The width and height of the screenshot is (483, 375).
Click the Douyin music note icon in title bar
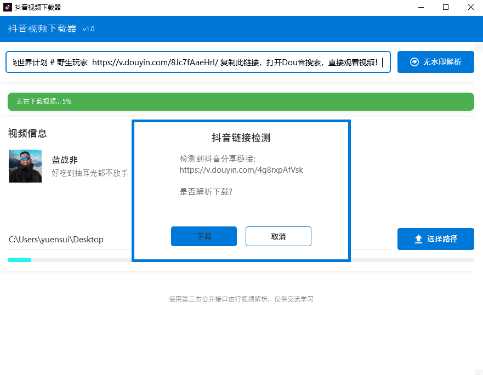pyautogui.click(x=7, y=7)
